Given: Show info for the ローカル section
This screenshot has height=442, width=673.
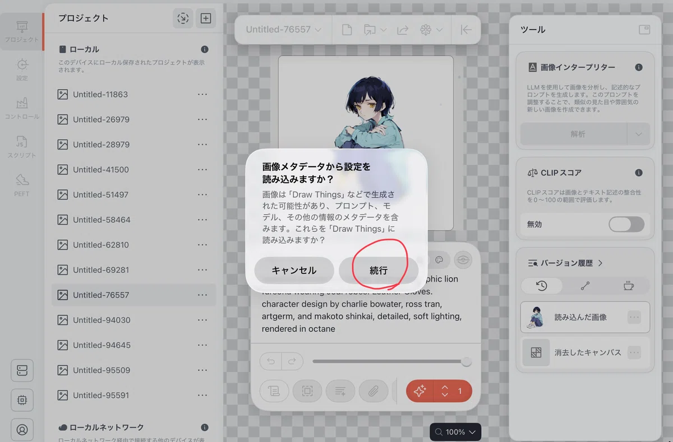Looking at the screenshot, I should pyautogui.click(x=205, y=49).
